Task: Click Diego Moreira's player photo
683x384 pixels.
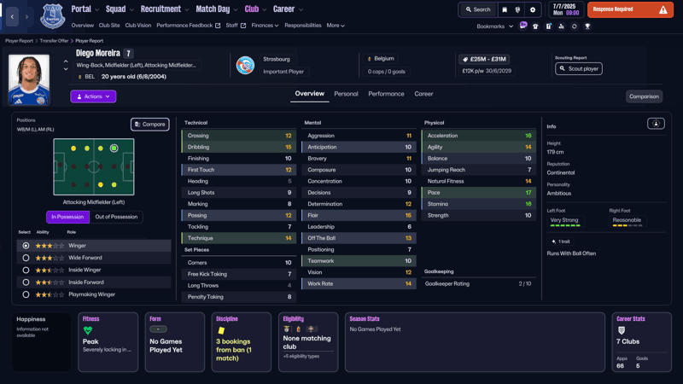Action: (x=29, y=79)
